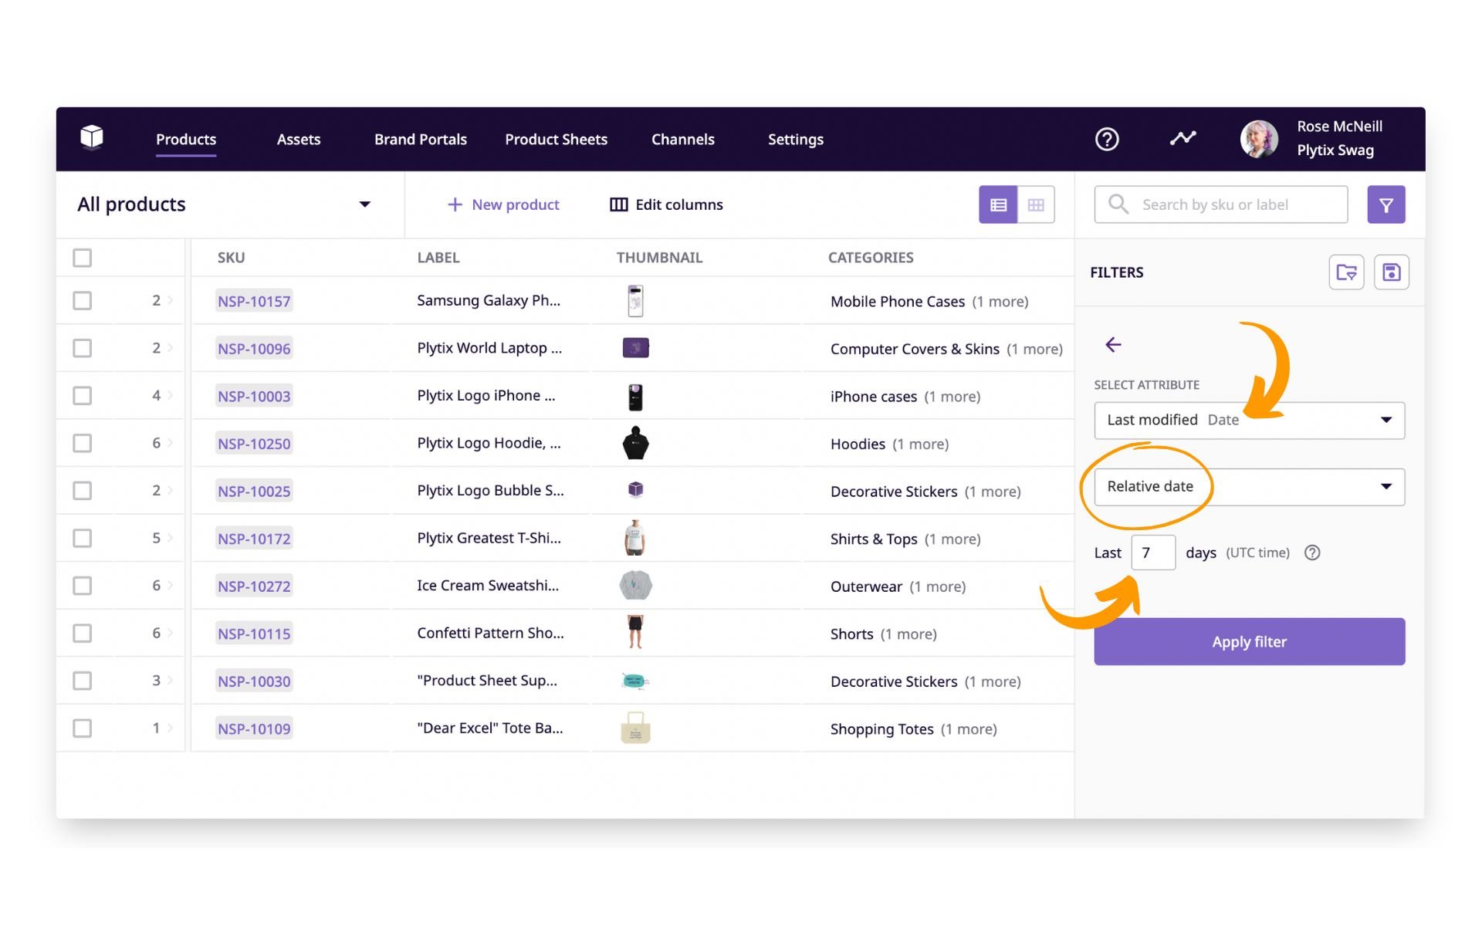Save the current filter with disk icon
The width and height of the screenshot is (1482, 926).
[x=1391, y=272]
